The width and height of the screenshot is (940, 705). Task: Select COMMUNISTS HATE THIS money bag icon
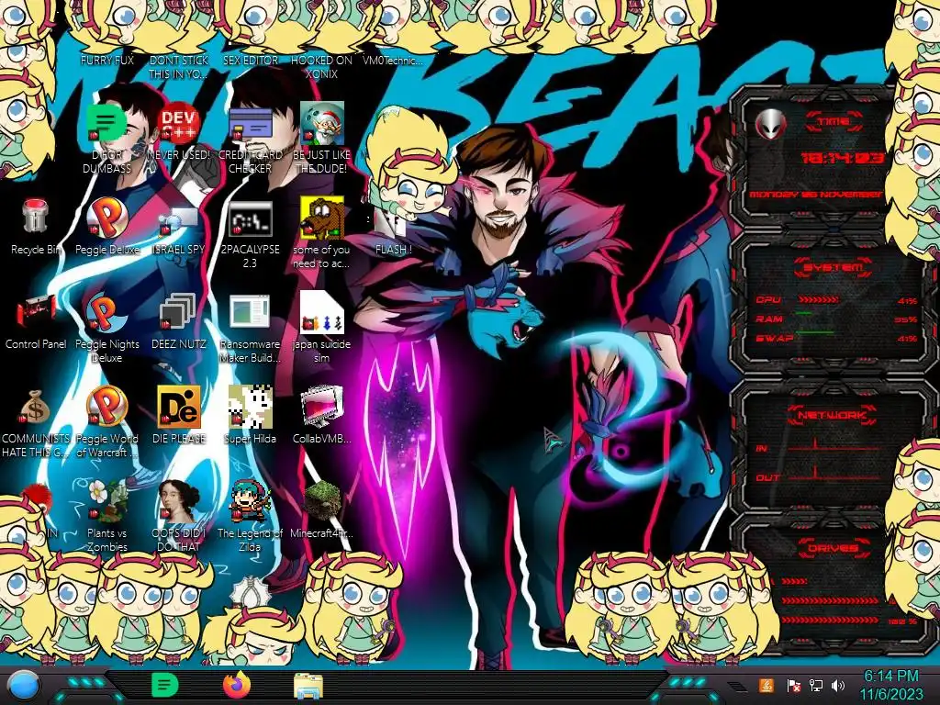pos(35,408)
